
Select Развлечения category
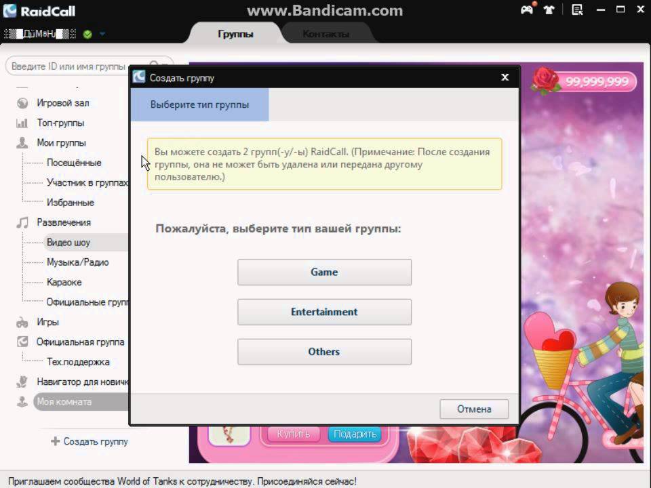(64, 222)
